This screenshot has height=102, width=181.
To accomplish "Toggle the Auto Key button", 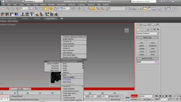I will [x=134, y=96].
